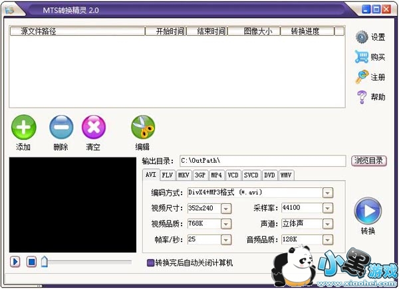Image resolution: width=399 pixels, height=289 pixels.
Task: Stop the preview playback
Action: click(31, 262)
